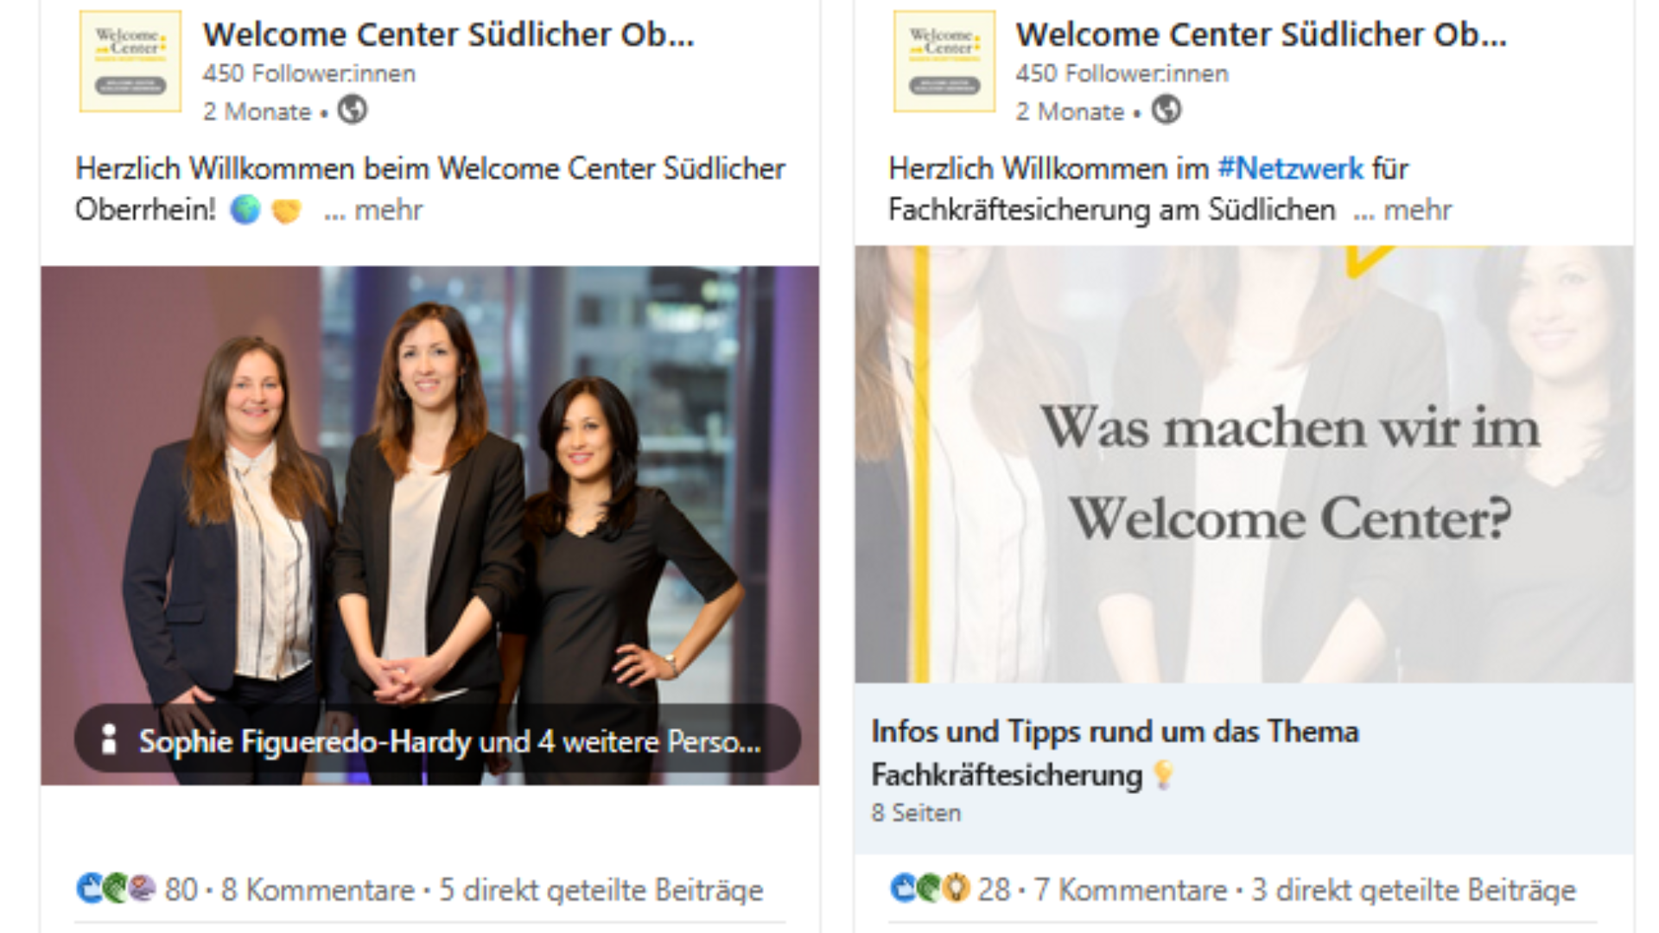1659x933 pixels.
Task: Expand right post text with mehr
Action: (1402, 210)
